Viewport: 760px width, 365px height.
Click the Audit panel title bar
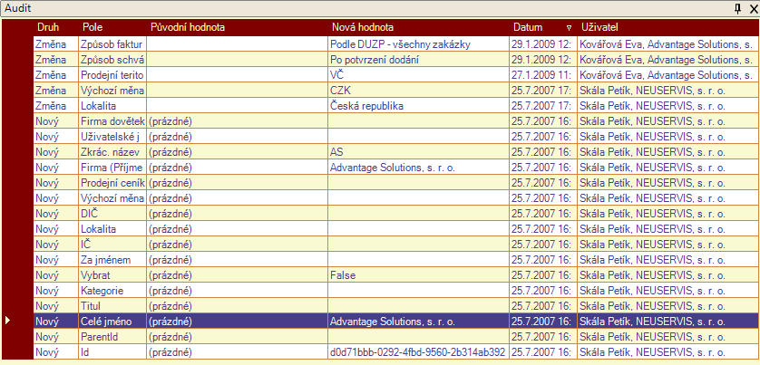pos(363,7)
